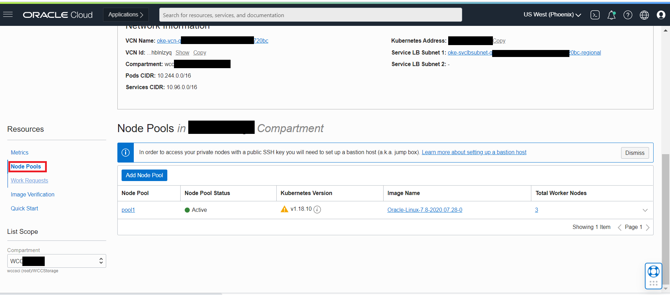Screen dimensions: 670x295
Task: Click the Image Name column header
Action: [403, 193]
